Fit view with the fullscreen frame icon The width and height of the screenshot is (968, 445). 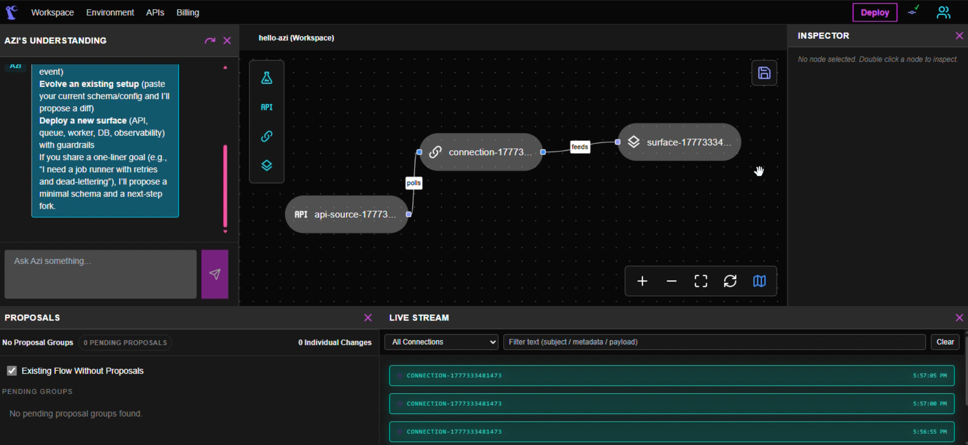point(700,281)
